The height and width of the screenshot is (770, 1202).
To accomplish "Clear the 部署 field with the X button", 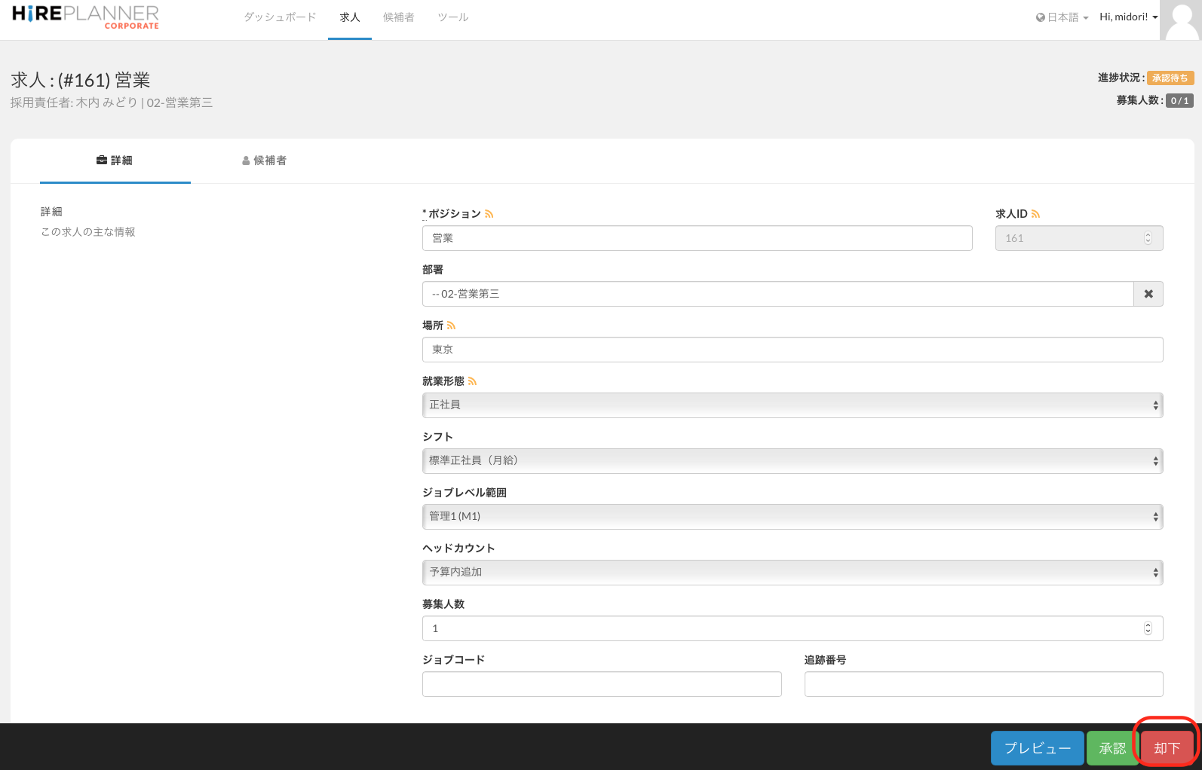I will point(1148,294).
